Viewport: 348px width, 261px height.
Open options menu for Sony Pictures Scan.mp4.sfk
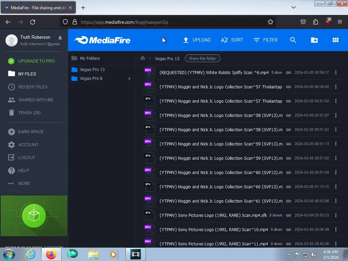pos(336,215)
